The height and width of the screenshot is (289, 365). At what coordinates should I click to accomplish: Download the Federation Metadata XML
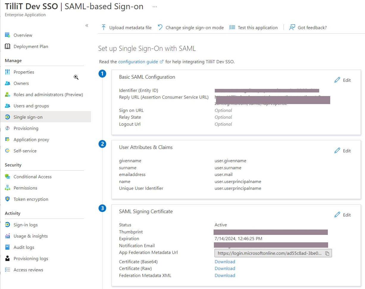point(225,275)
